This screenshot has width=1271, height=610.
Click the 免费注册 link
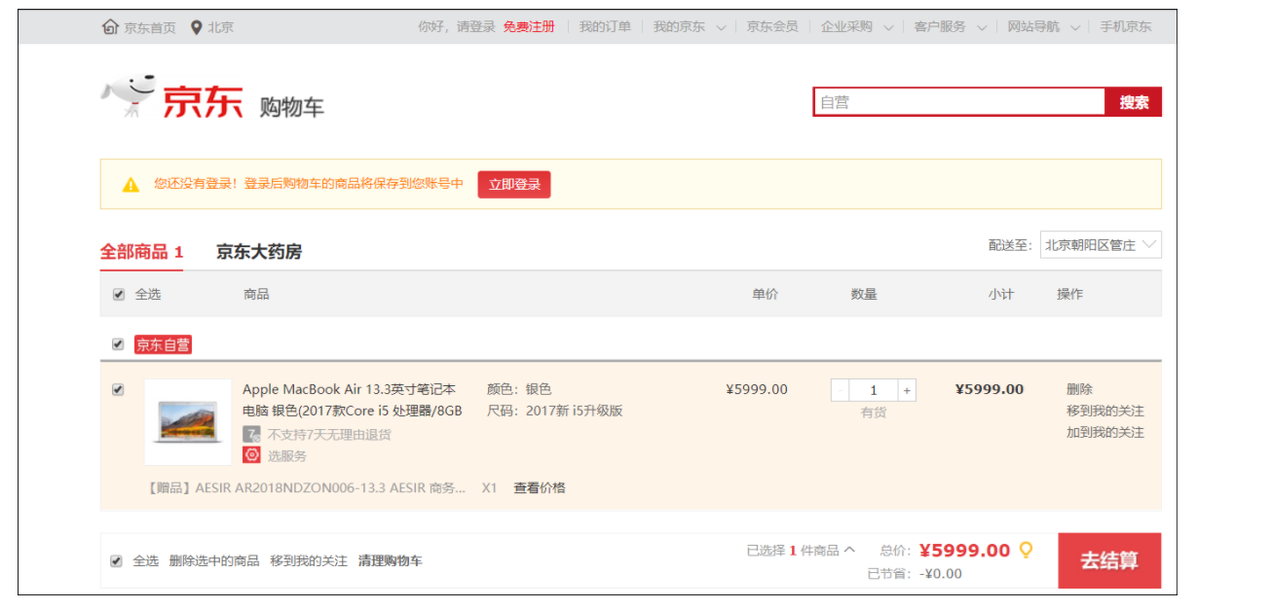click(x=529, y=26)
